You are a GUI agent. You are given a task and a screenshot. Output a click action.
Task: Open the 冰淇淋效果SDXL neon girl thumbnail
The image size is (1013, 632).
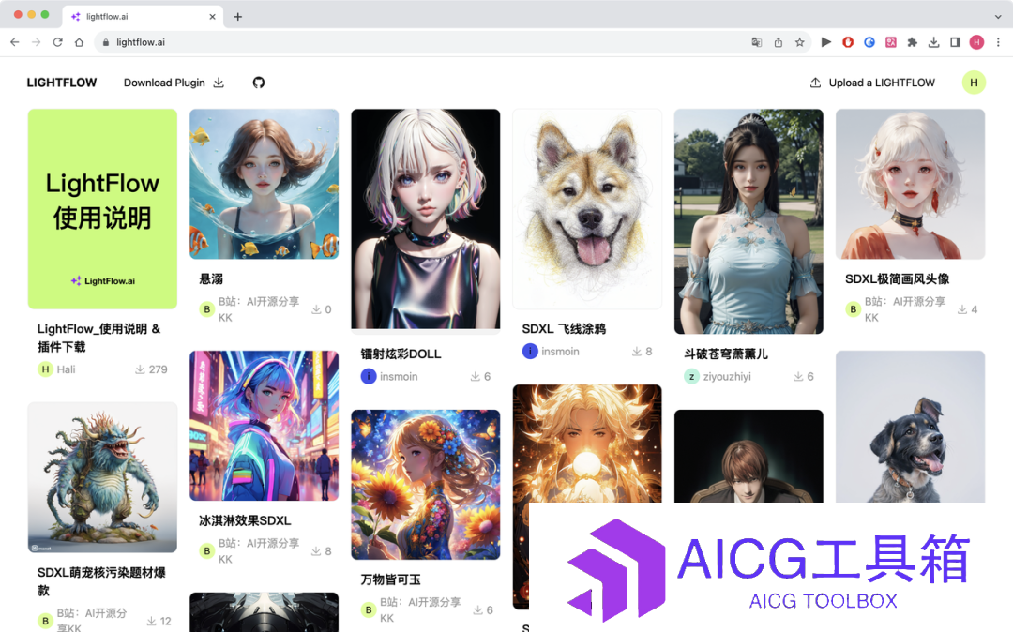point(264,426)
